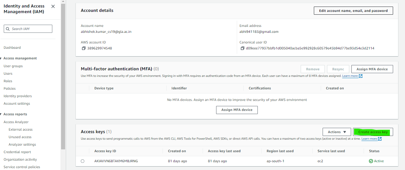Open the MFA Learn more link
405x170 pixels.
click(x=350, y=76)
